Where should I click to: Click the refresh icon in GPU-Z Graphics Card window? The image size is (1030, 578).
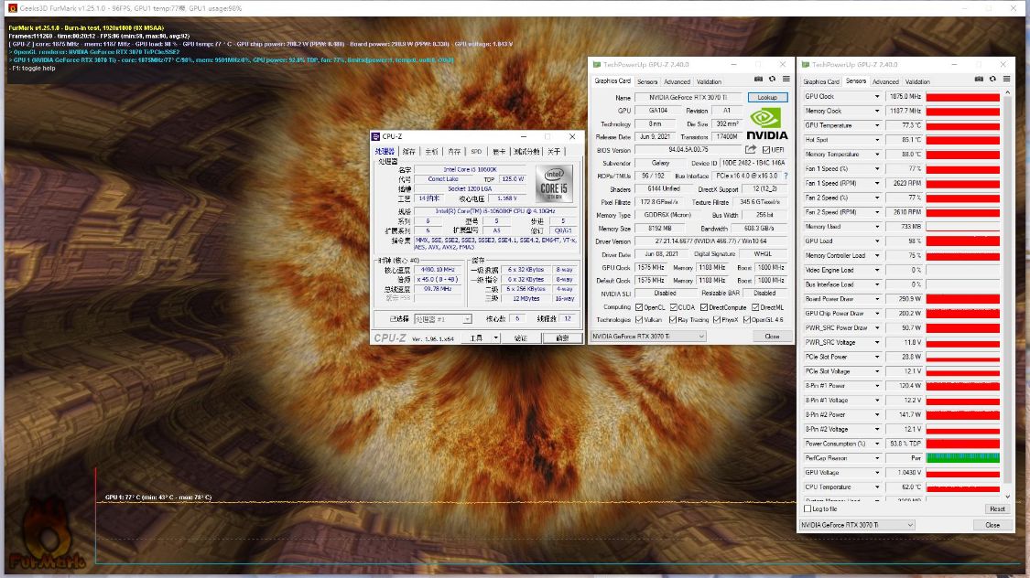coord(772,79)
